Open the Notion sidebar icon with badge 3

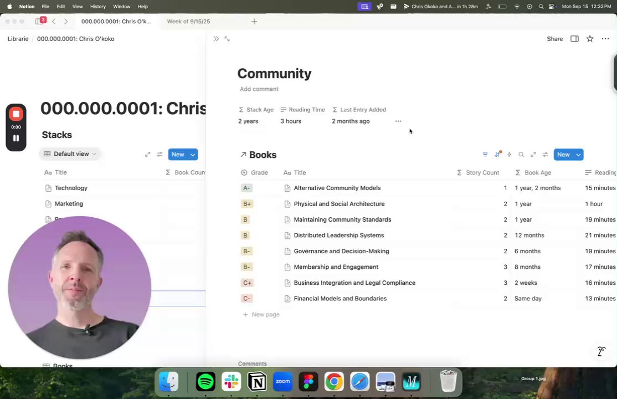click(x=40, y=21)
